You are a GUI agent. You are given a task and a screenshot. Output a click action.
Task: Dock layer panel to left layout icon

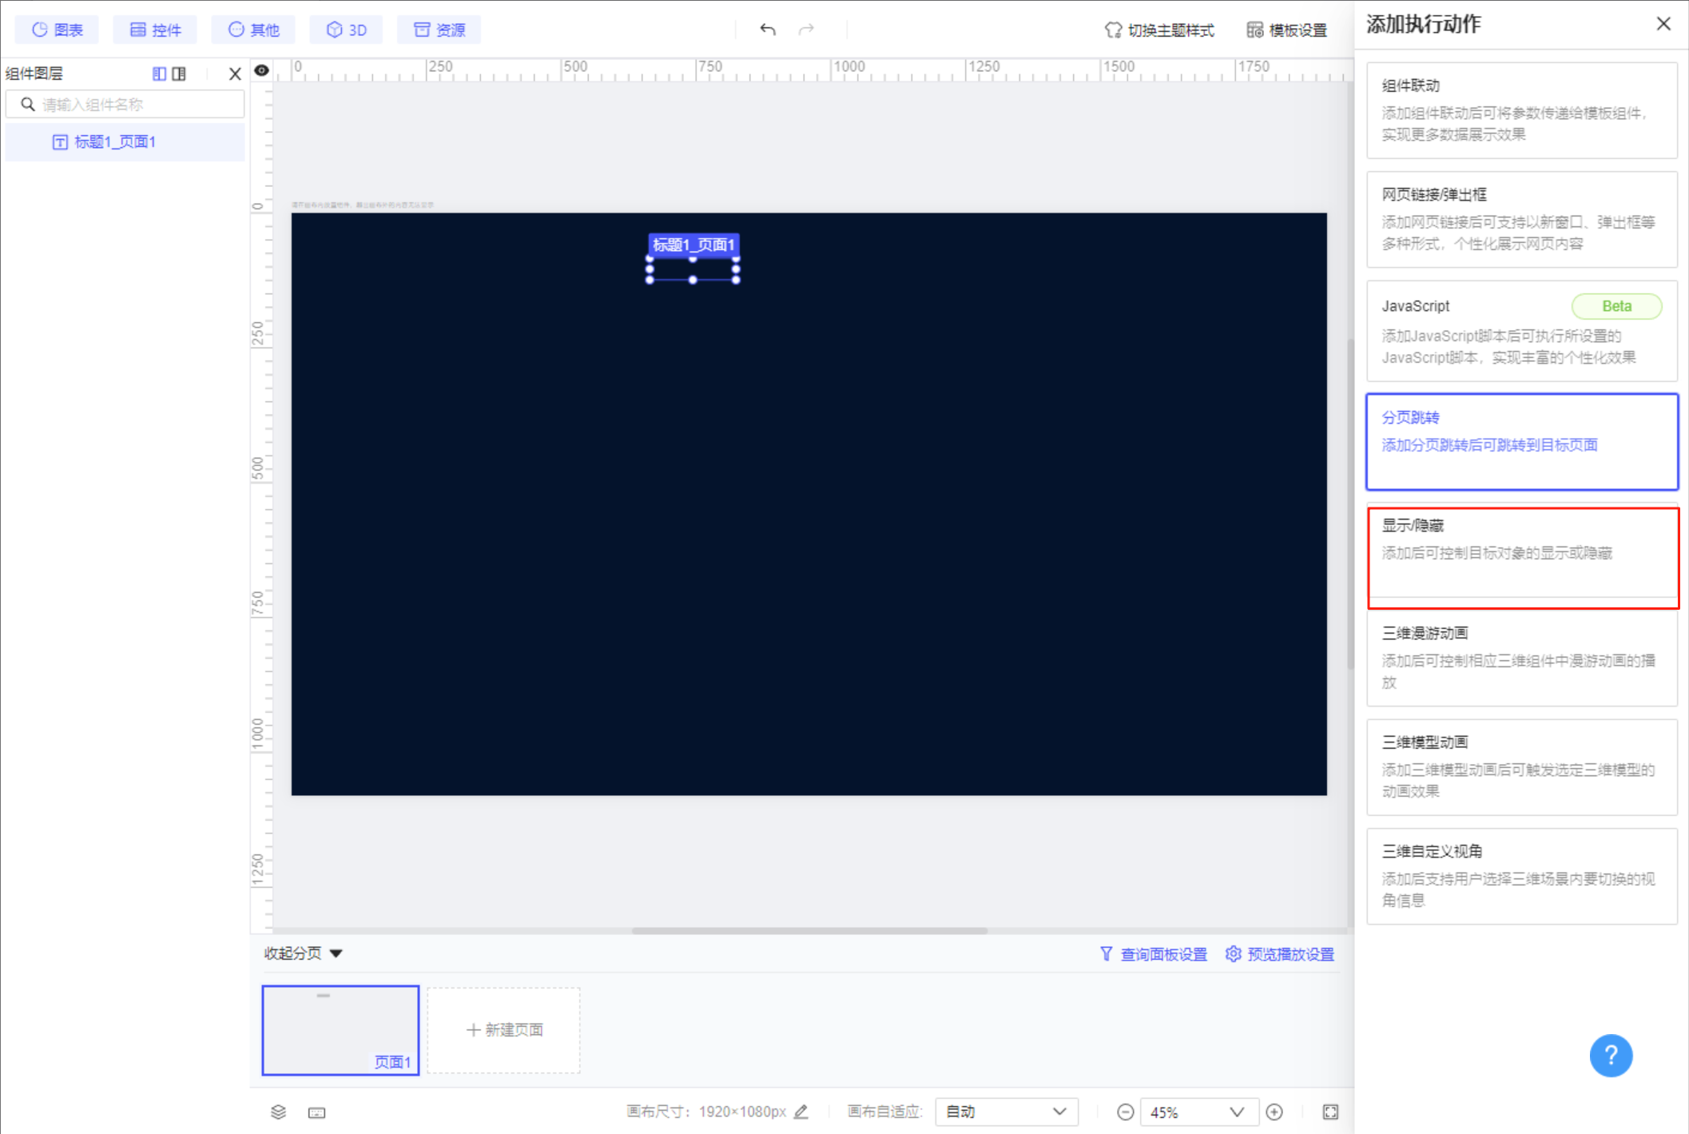(x=159, y=74)
